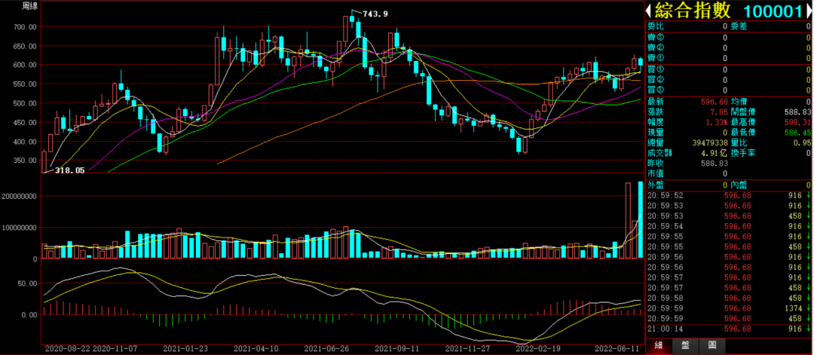Click the 換手率 label
The image size is (814, 355).
tap(743, 153)
